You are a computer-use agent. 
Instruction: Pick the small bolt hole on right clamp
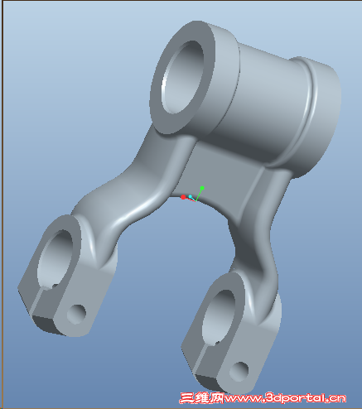tap(239, 372)
